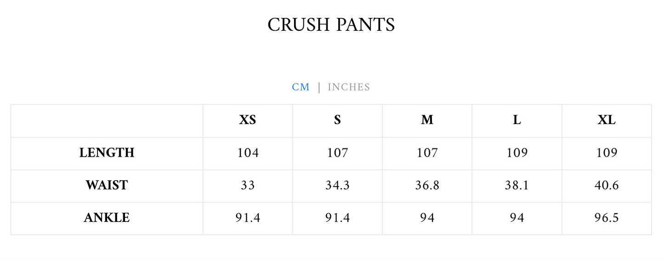The width and height of the screenshot is (664, 261).
Task: Click the XS length value 104
Action: point(248,153)
